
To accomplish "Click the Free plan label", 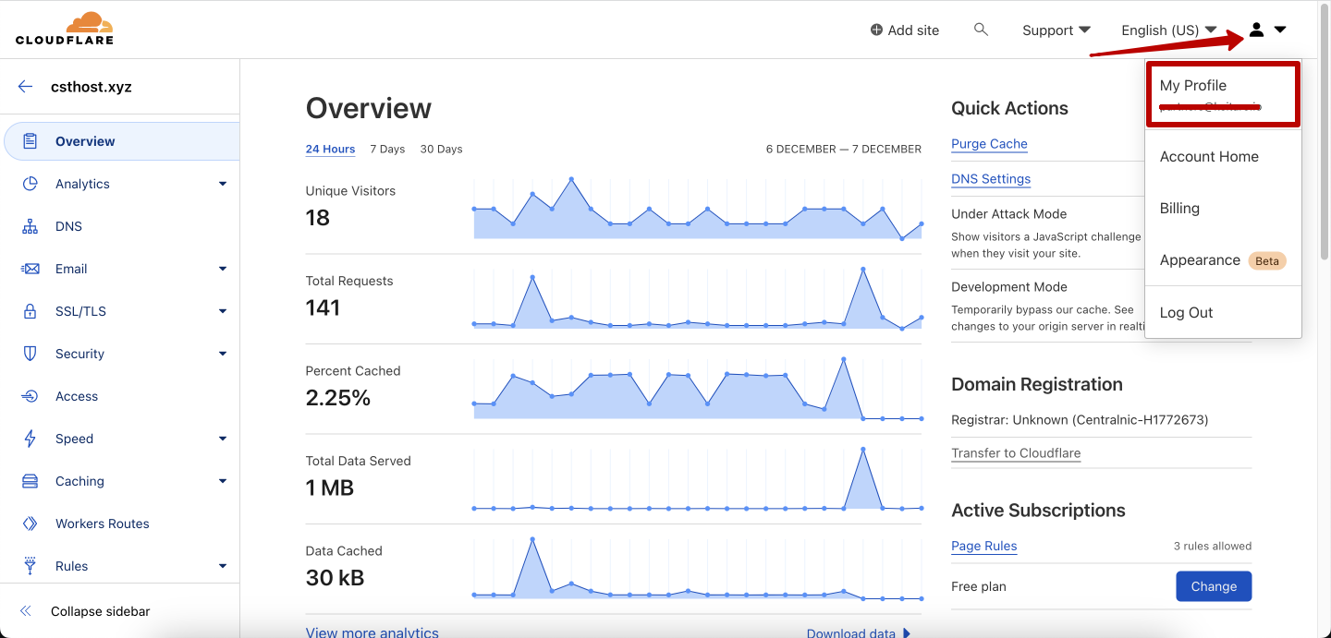I will (979, 586).
